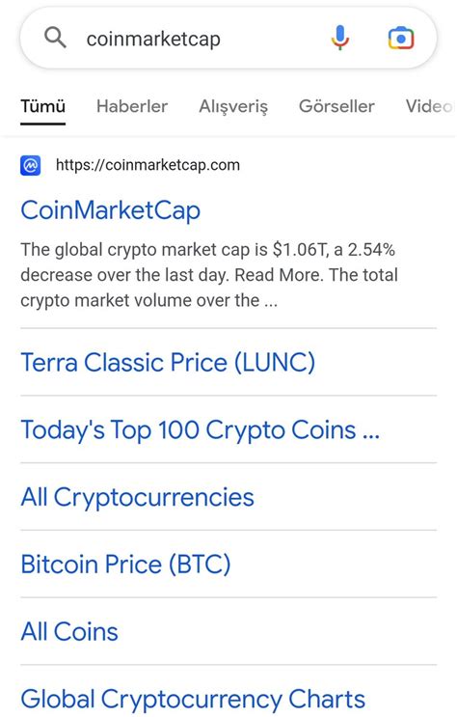Screen dimensions: 457x717
Task: Click the CoinMarketCap site favicon
Action: click(x=31, y=165)
